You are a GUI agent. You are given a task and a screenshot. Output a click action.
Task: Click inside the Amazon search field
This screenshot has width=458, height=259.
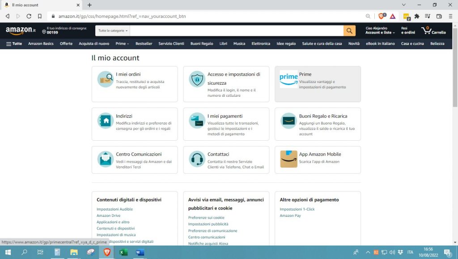pos(236,30)
